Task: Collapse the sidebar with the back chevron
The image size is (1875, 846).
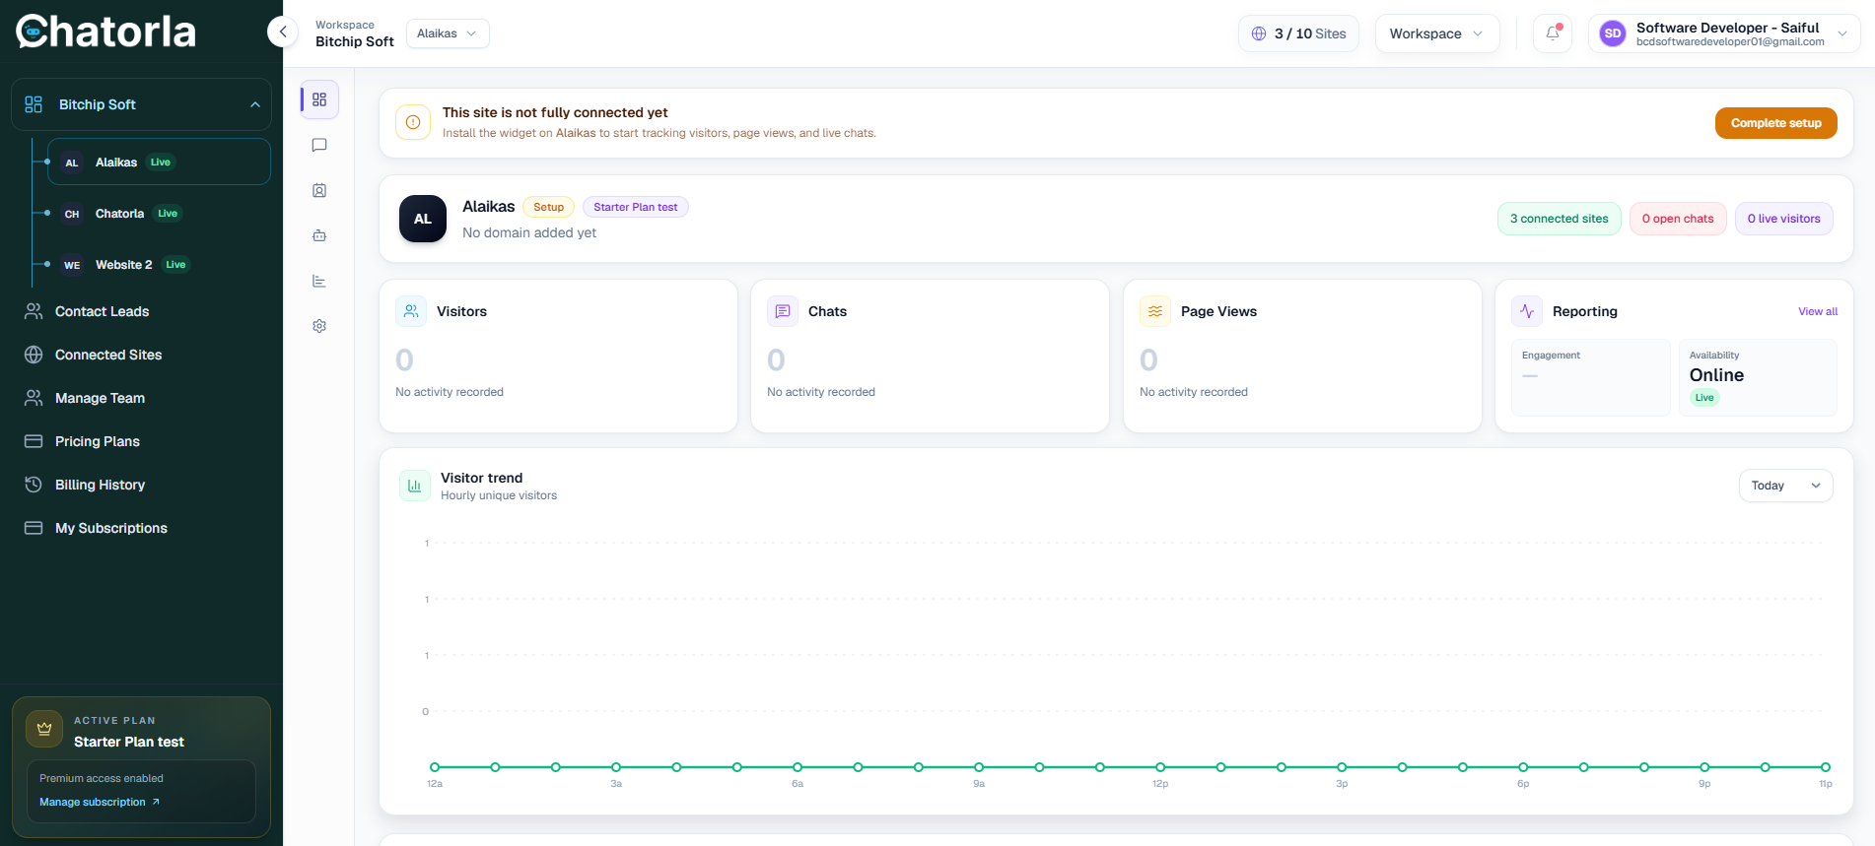Action: (283, 33)
